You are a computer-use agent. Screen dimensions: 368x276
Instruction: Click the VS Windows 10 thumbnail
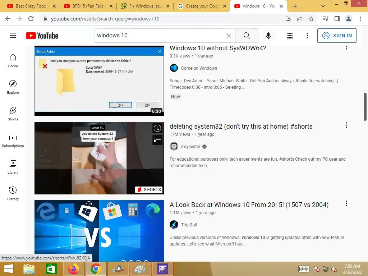pyautogui.click(x=99, y=231)
